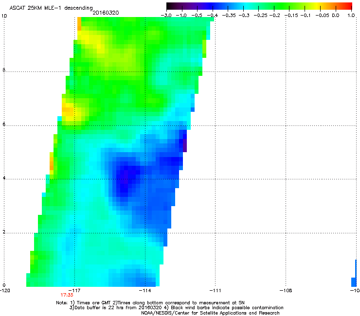Screen dimensions: 360x316
Task: Click the red time stamp 17:35
Action: coord(67,295)
